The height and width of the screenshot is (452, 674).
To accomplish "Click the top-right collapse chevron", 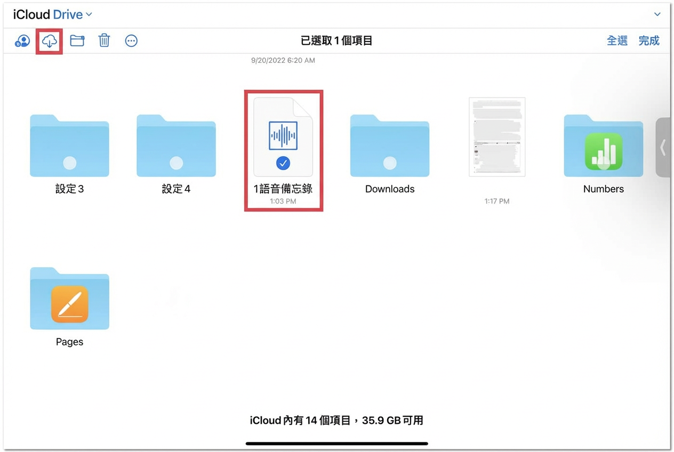I will click(658, 14).
